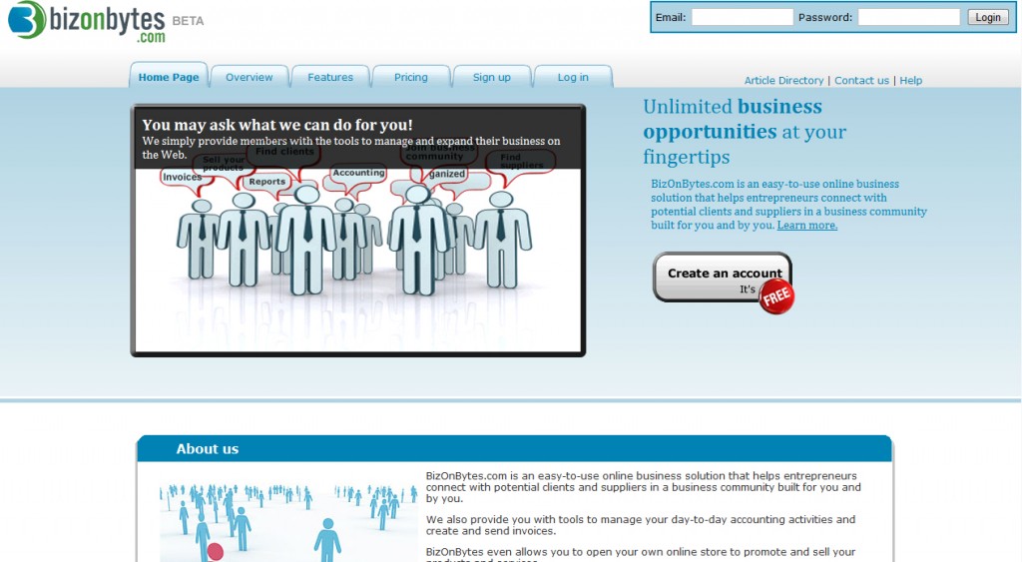Click the Find suppliers speech bubble
1022x562 pixels.
[x=521, y=162]
